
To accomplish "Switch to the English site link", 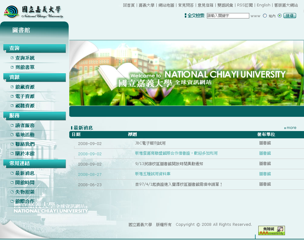I will (x=263, y=5).
